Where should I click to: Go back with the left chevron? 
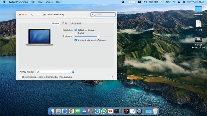coord(32,15)
